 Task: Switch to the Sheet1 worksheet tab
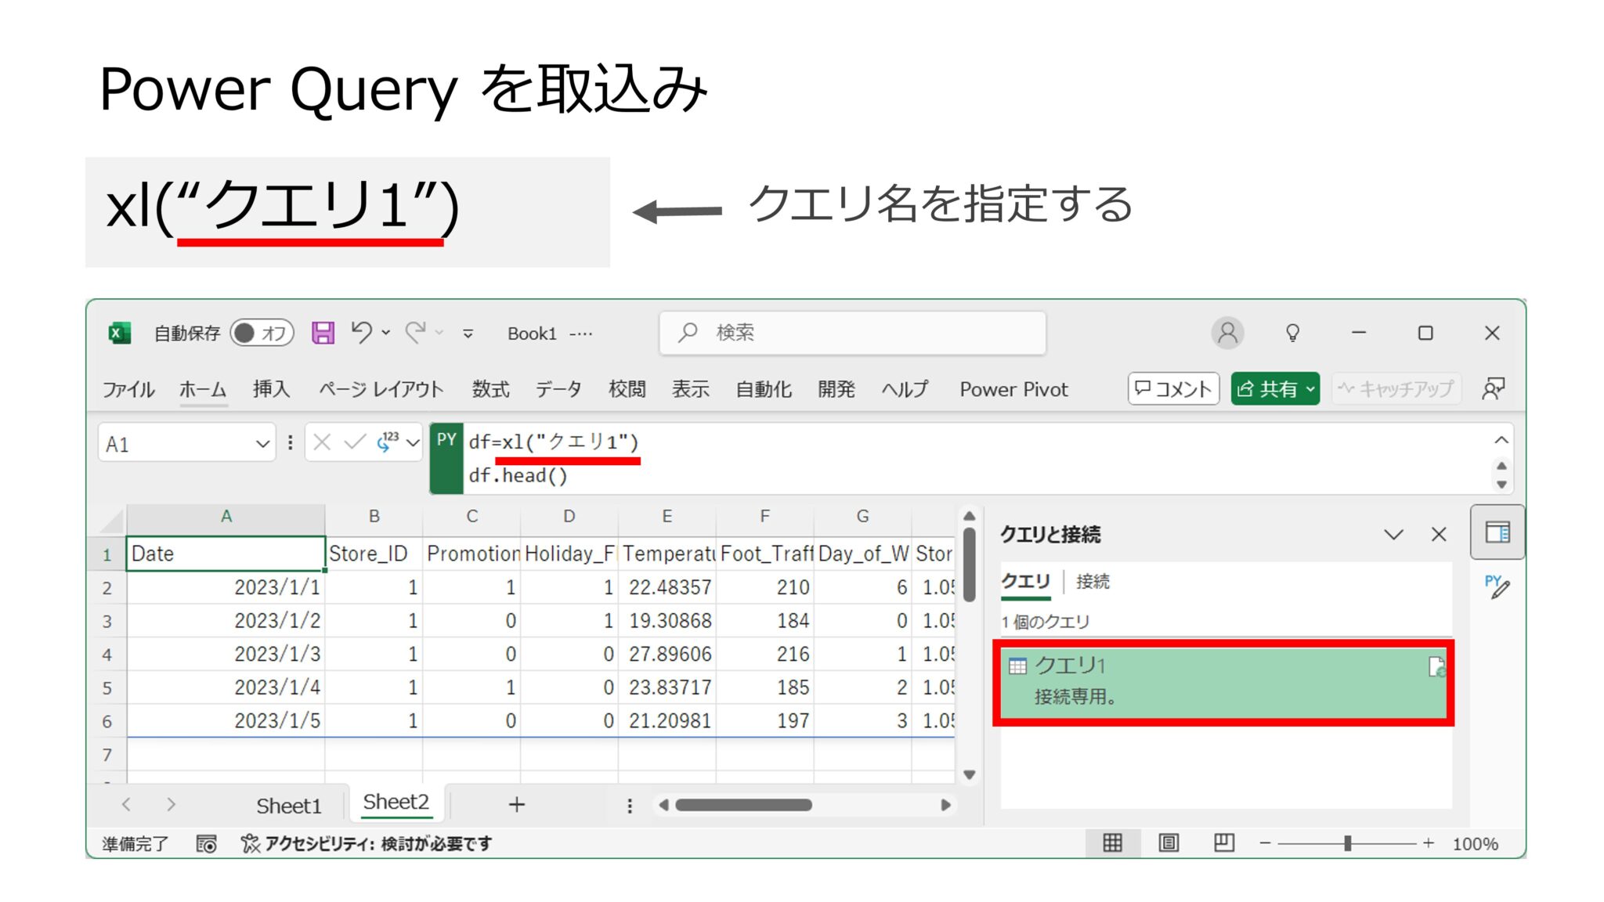pos(289,804)
